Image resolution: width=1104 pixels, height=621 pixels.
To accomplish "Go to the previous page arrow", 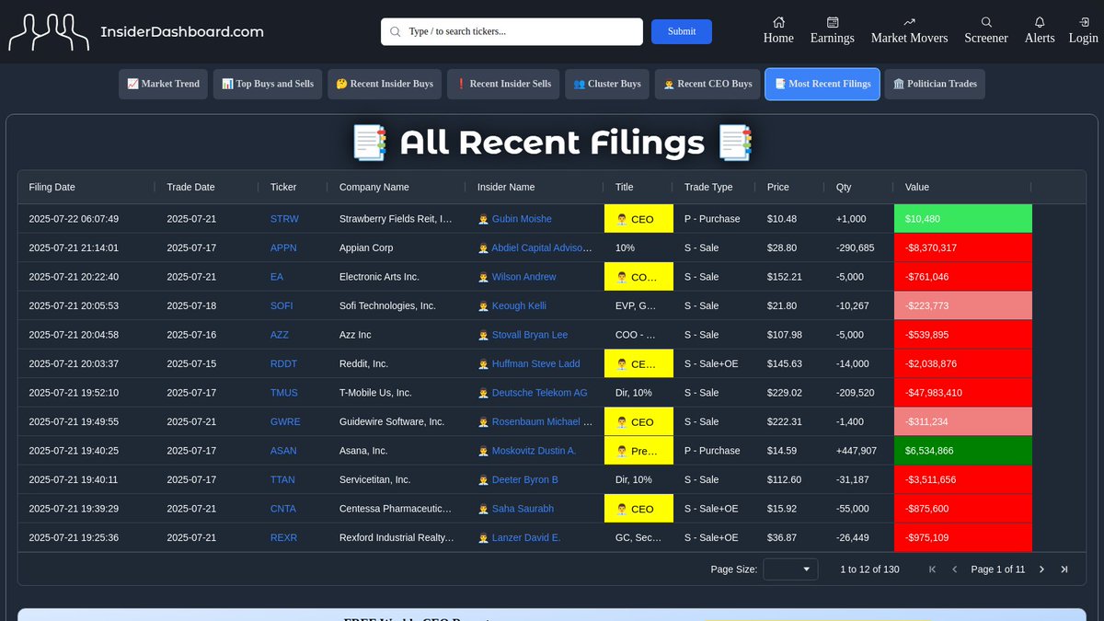I will click(954, 569).
